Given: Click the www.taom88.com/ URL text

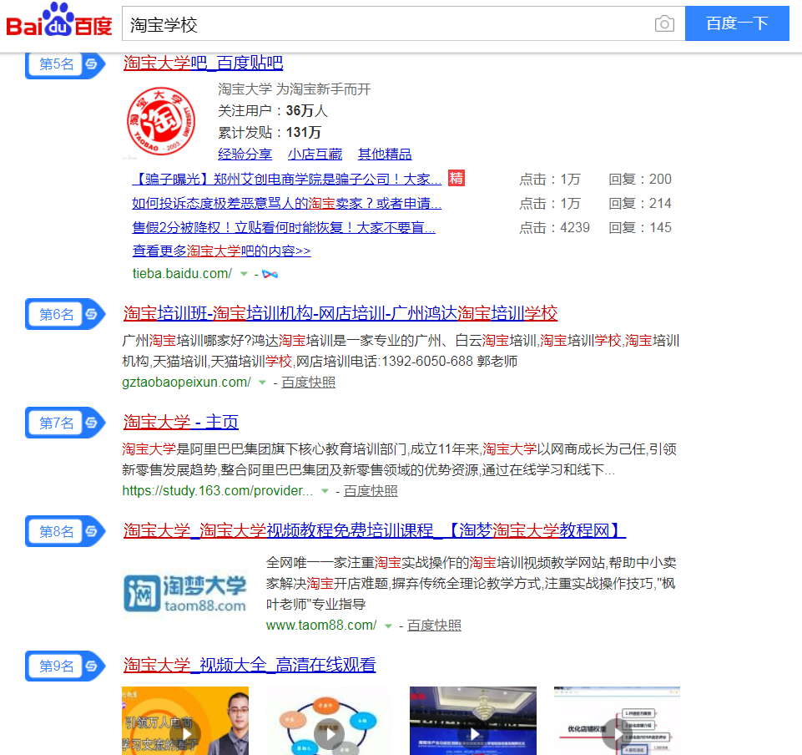Looking at the screenshot, I should point(321,626).
